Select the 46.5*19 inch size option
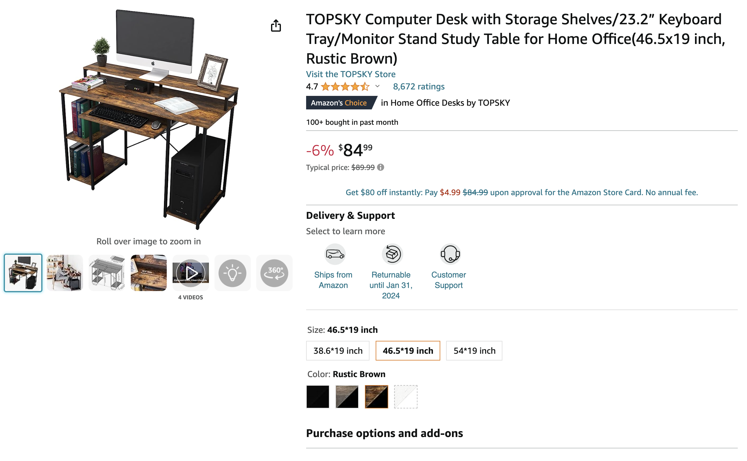This screenshot has width=747, height=461. coord(408,351)
